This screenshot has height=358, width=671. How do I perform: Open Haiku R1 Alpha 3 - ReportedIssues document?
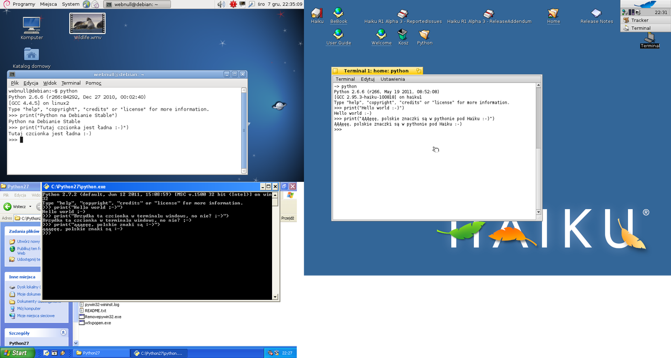[403, 16]
